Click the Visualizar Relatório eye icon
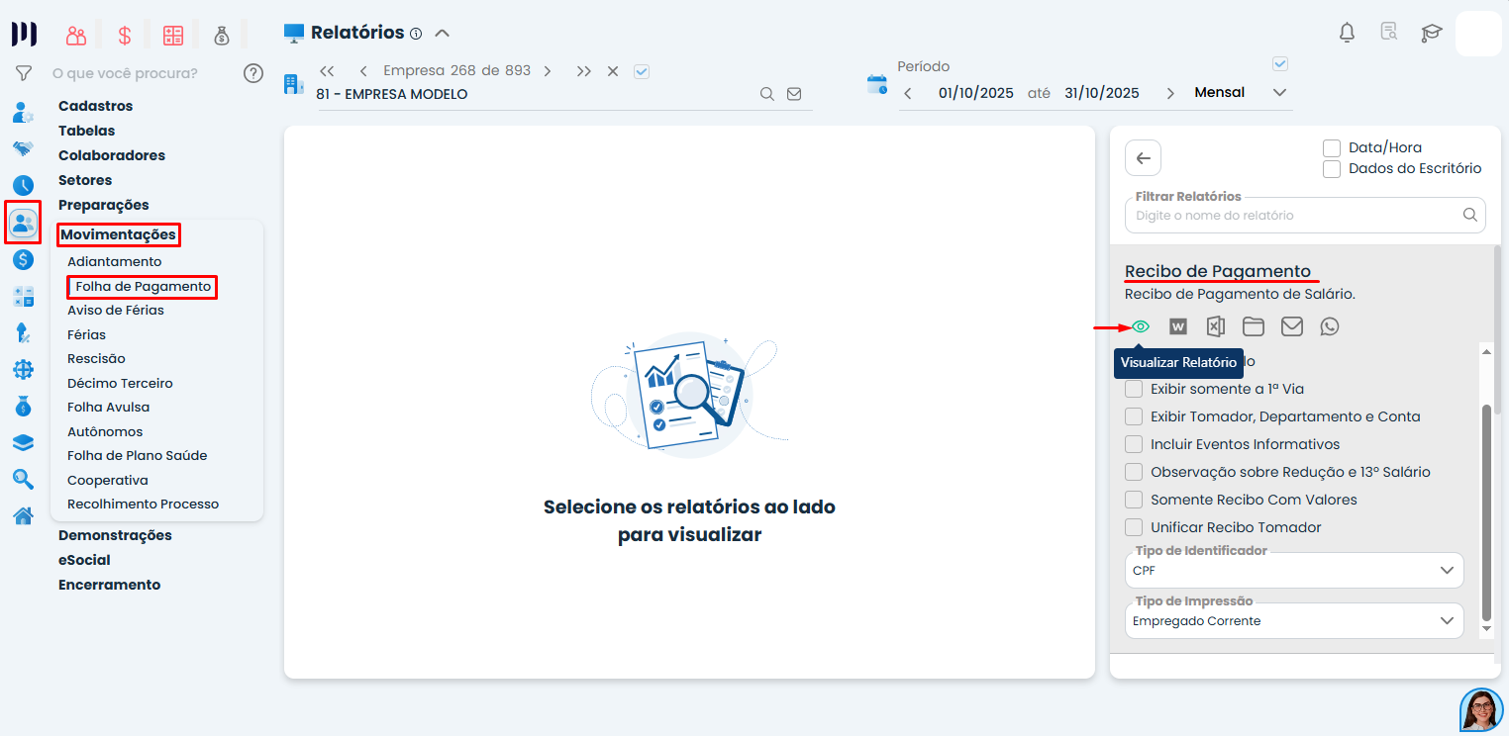 pyautogui.click(x=1140, y=325)
